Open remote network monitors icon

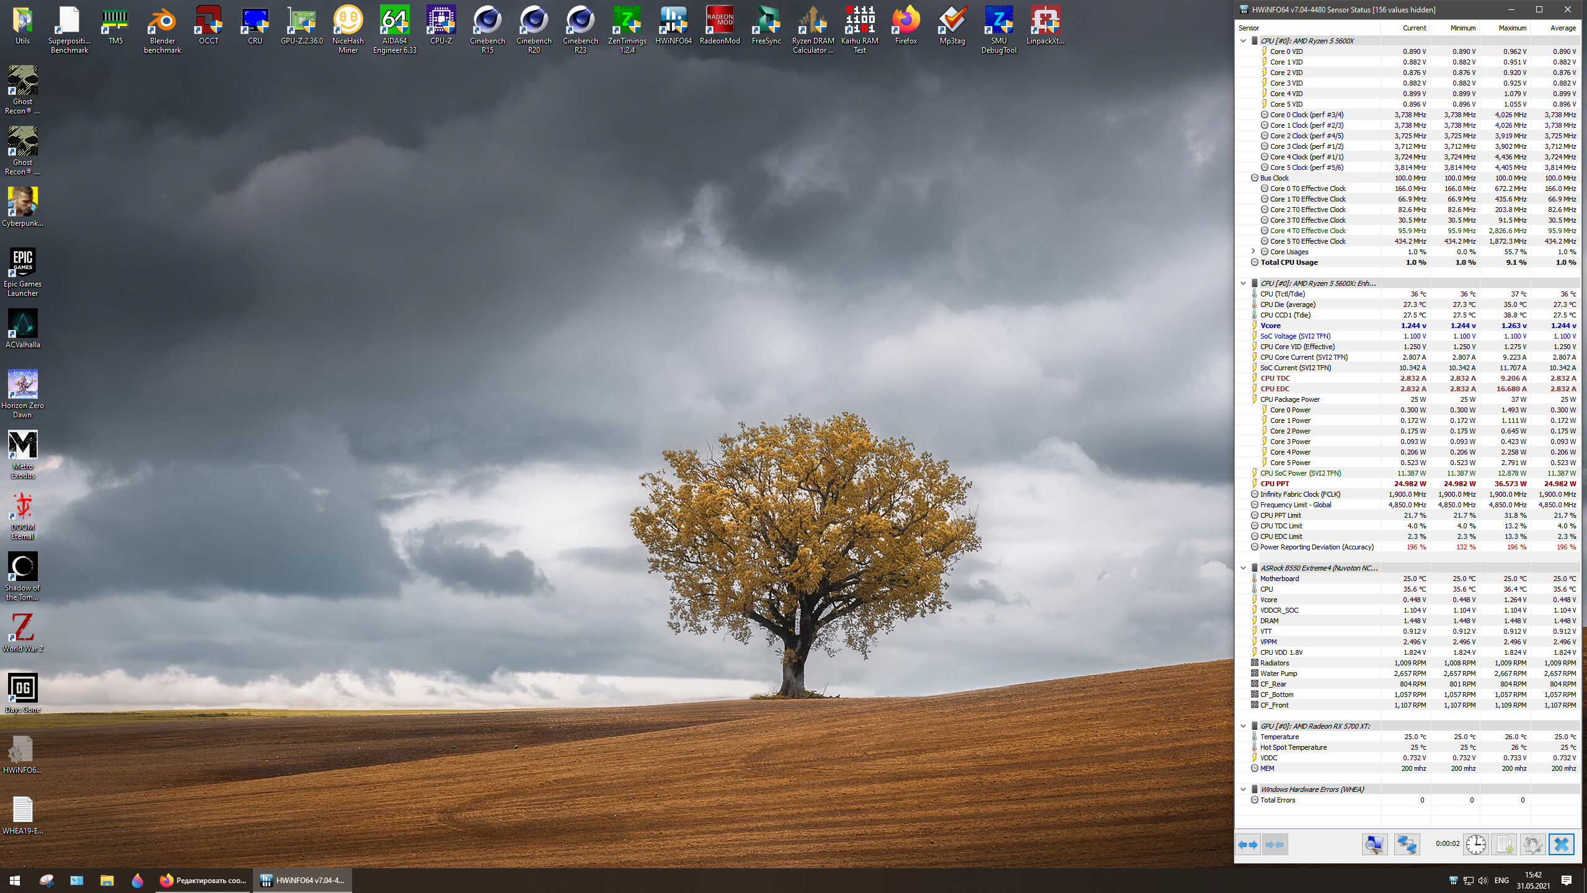pyautogui.click(x=1407, y=845)
